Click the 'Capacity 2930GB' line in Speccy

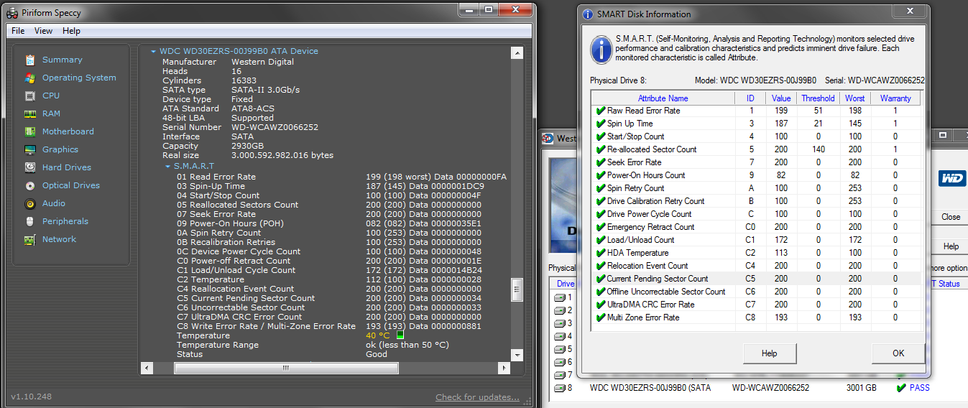pos(213,146)
